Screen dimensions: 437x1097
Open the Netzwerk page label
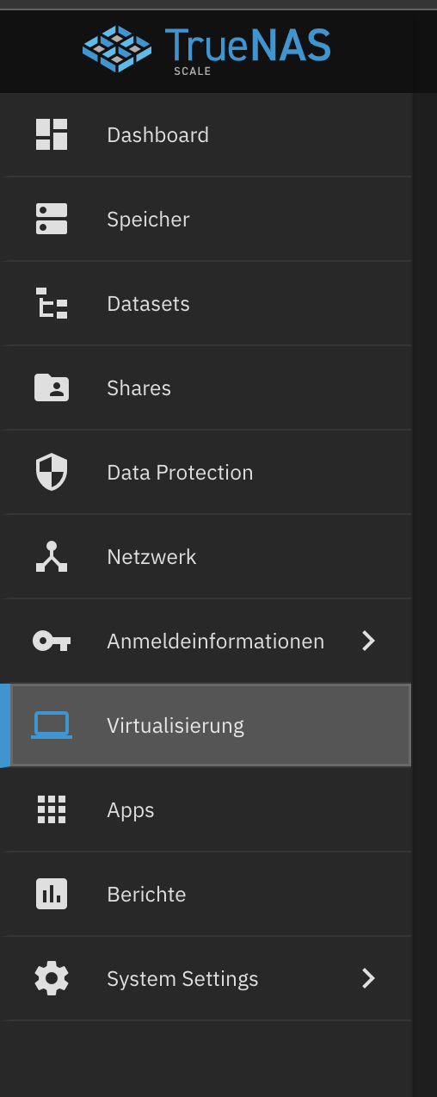click(151, 557)
